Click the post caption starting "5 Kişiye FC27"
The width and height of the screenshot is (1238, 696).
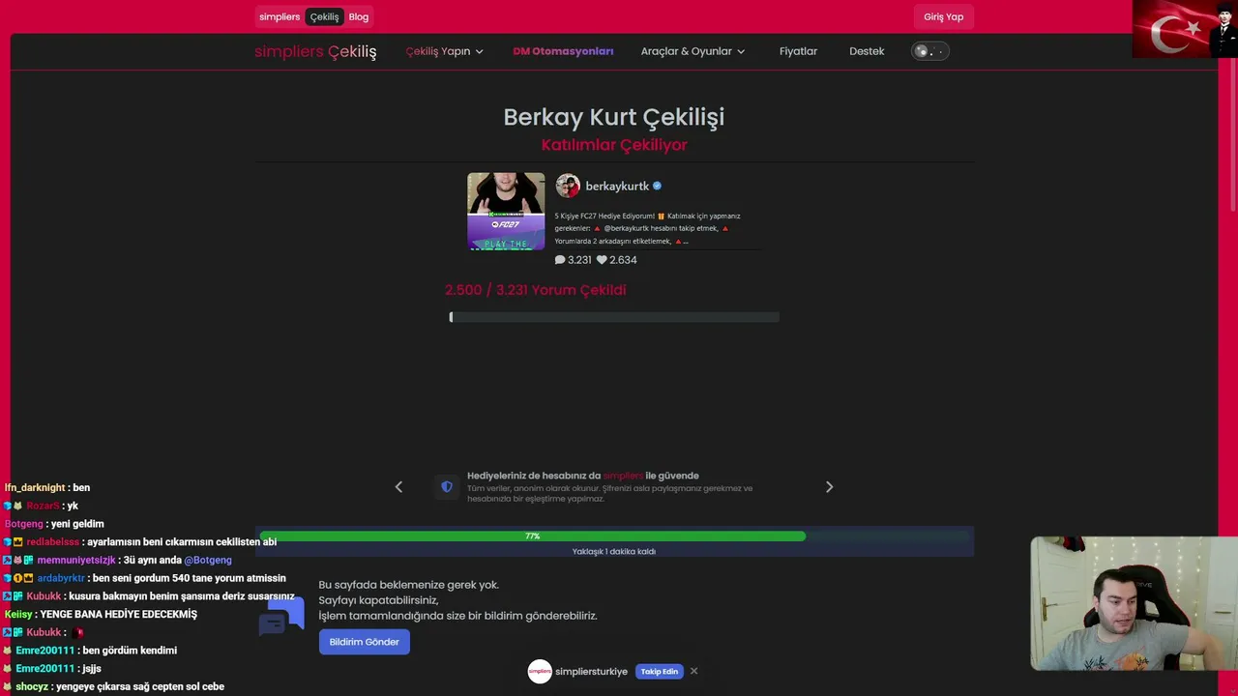[x=648, y=228]
